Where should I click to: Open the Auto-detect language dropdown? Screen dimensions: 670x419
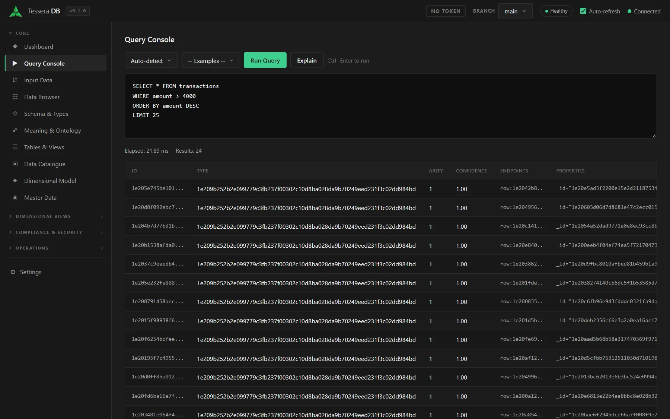coord(151,60)
